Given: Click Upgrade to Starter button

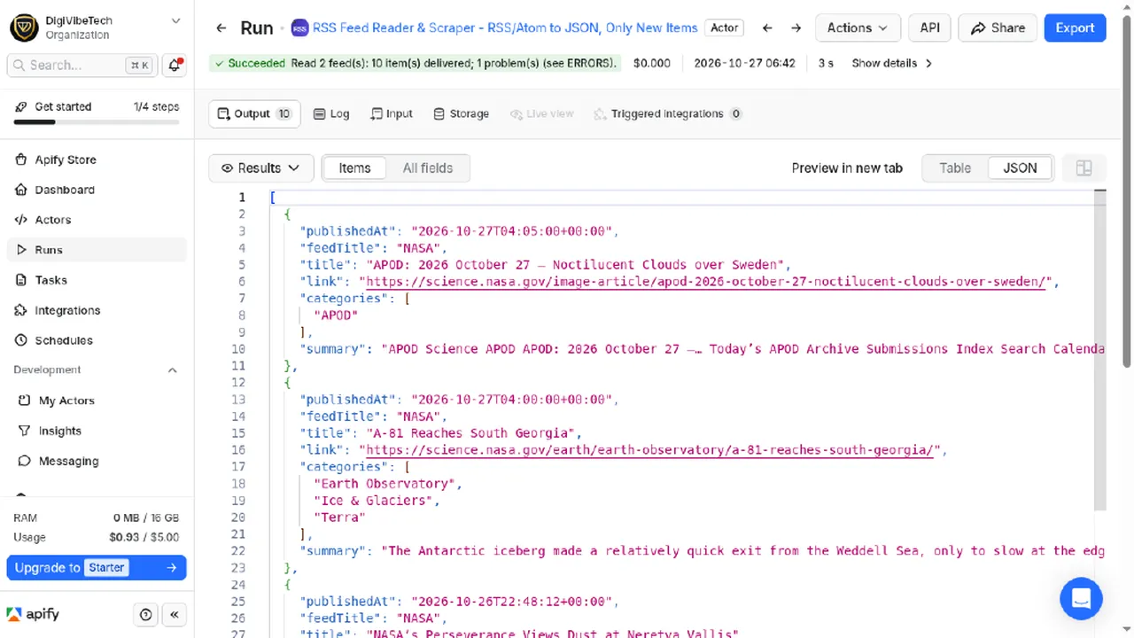Looking at the screenshot, I should click(97, 568).
